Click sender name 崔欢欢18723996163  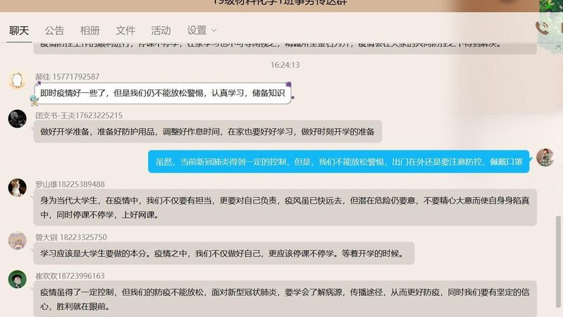(70, 276)
